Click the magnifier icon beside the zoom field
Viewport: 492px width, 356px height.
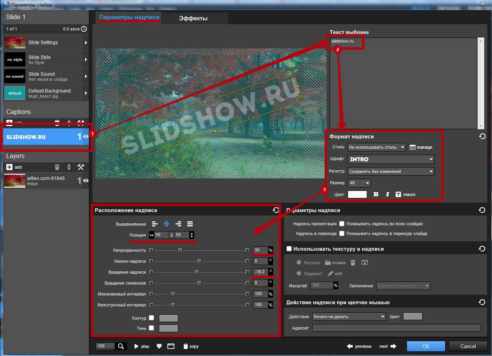click(x=121, y=346)
